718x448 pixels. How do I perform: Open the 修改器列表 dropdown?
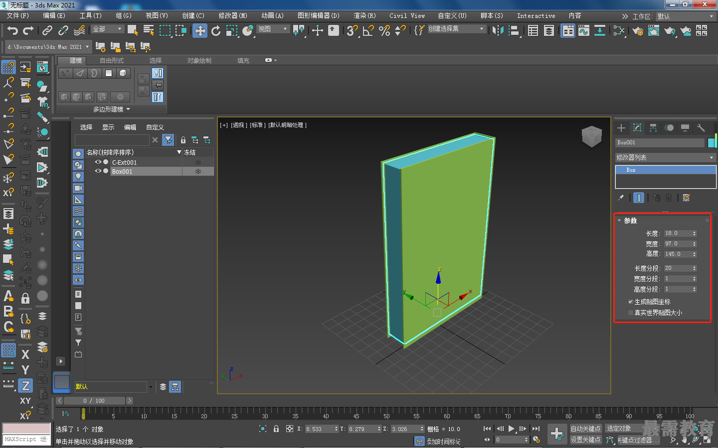coord(666,157)
